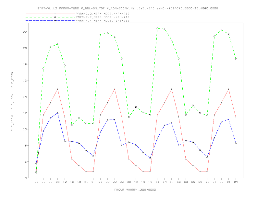
Task: Click x-axis tick label 33
Action: tap(115, 182)
